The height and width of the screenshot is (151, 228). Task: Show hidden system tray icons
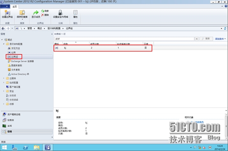tap(191, 148)
